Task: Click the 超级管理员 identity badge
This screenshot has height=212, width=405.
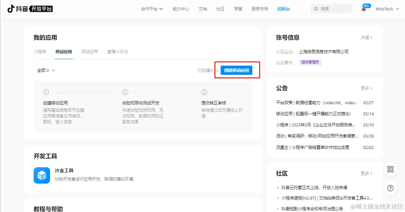Action: pos(310,62)
